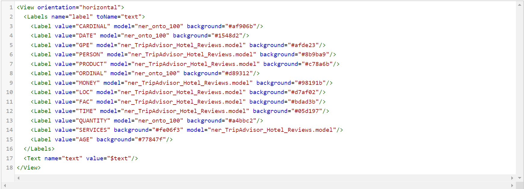Click the "TIME" label value

tap(86, 111)
